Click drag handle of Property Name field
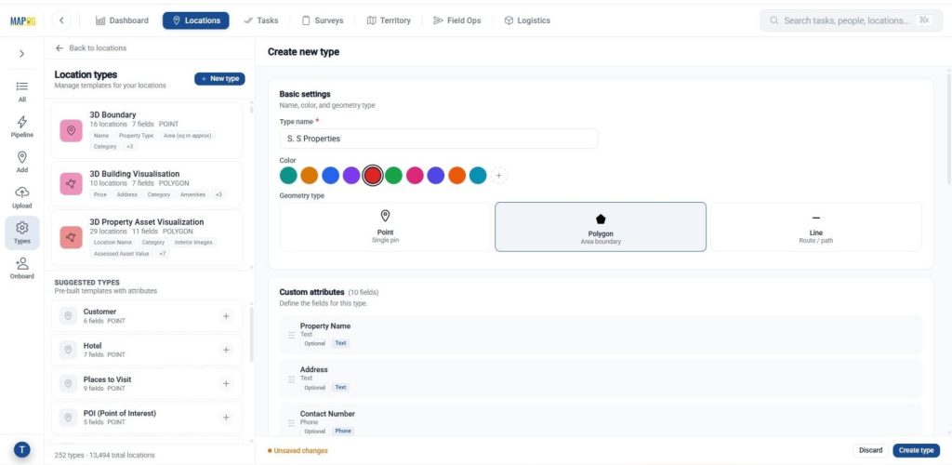Screen dimensions: 952x465 [x=291, y=335]
